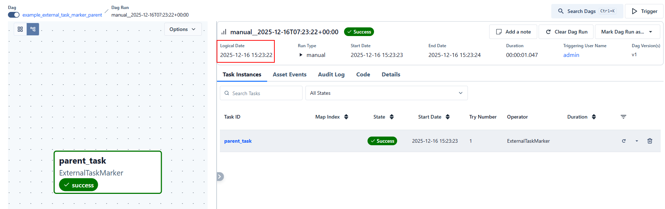Select the Task Instances tab
Screen dimensions: 665x209
[x=242, y=75]
